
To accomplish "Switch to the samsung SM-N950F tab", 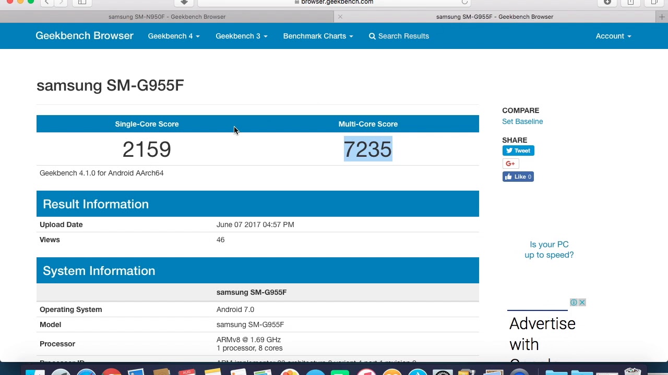I will pyautogui.click(x=167, y=17).
